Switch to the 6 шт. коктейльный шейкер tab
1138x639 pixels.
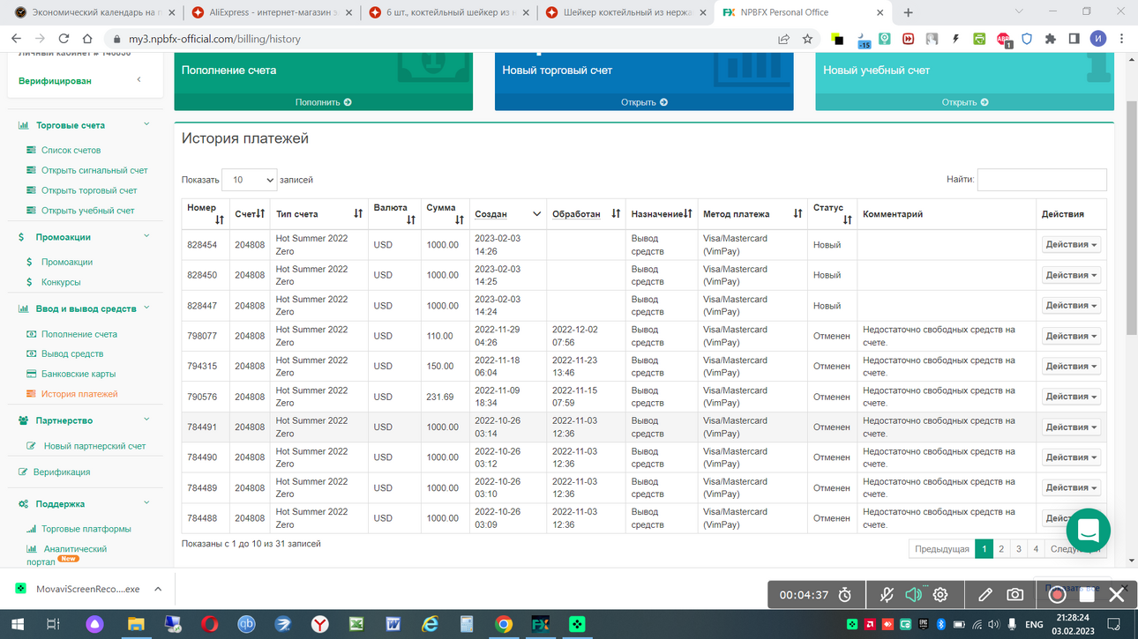[450, 12]
